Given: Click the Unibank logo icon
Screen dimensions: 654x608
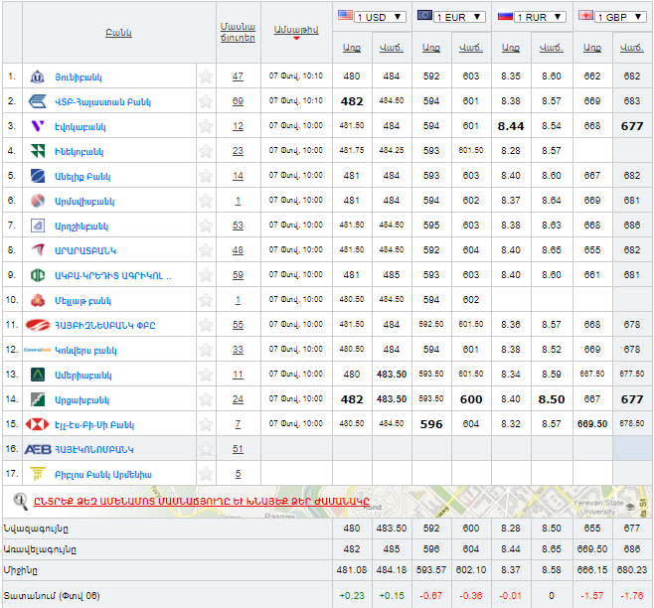Looking at the screenshot, I should [38, 76].
